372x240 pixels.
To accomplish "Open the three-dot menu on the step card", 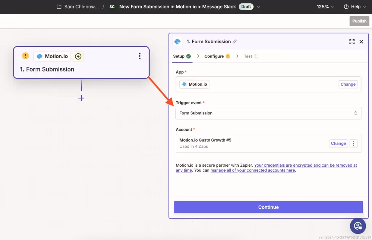I will 139,56.
